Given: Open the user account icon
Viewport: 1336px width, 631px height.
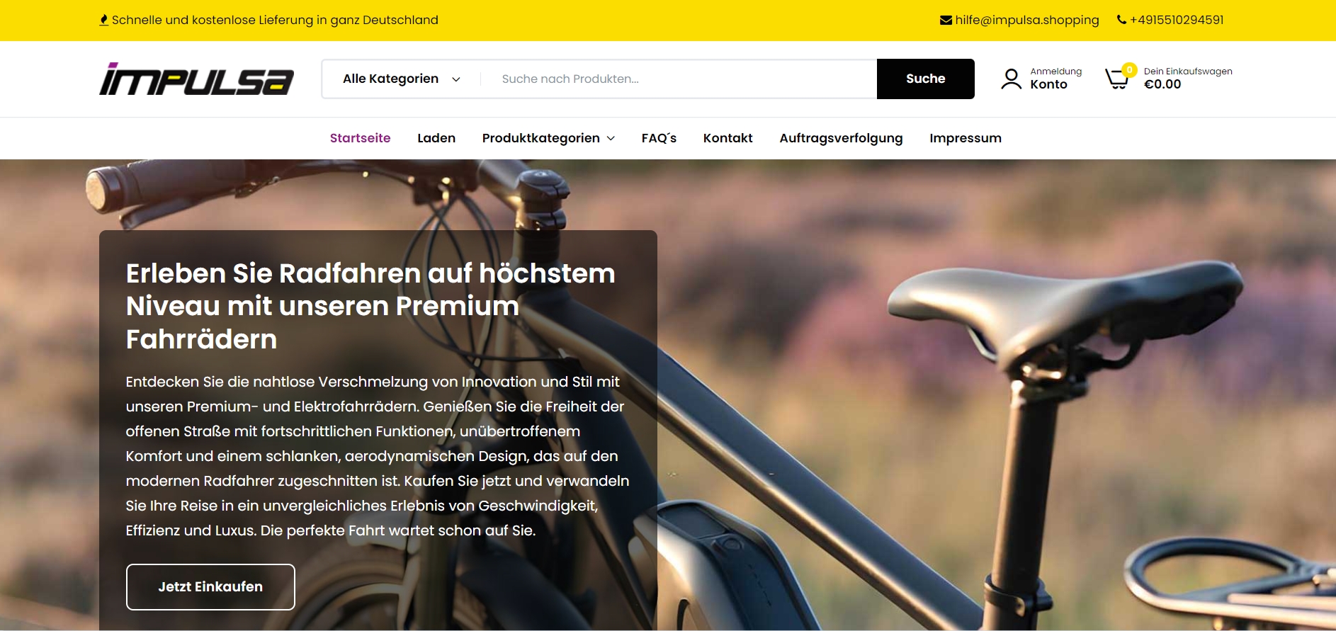Looking at the screenshot, I should 1011,79.
